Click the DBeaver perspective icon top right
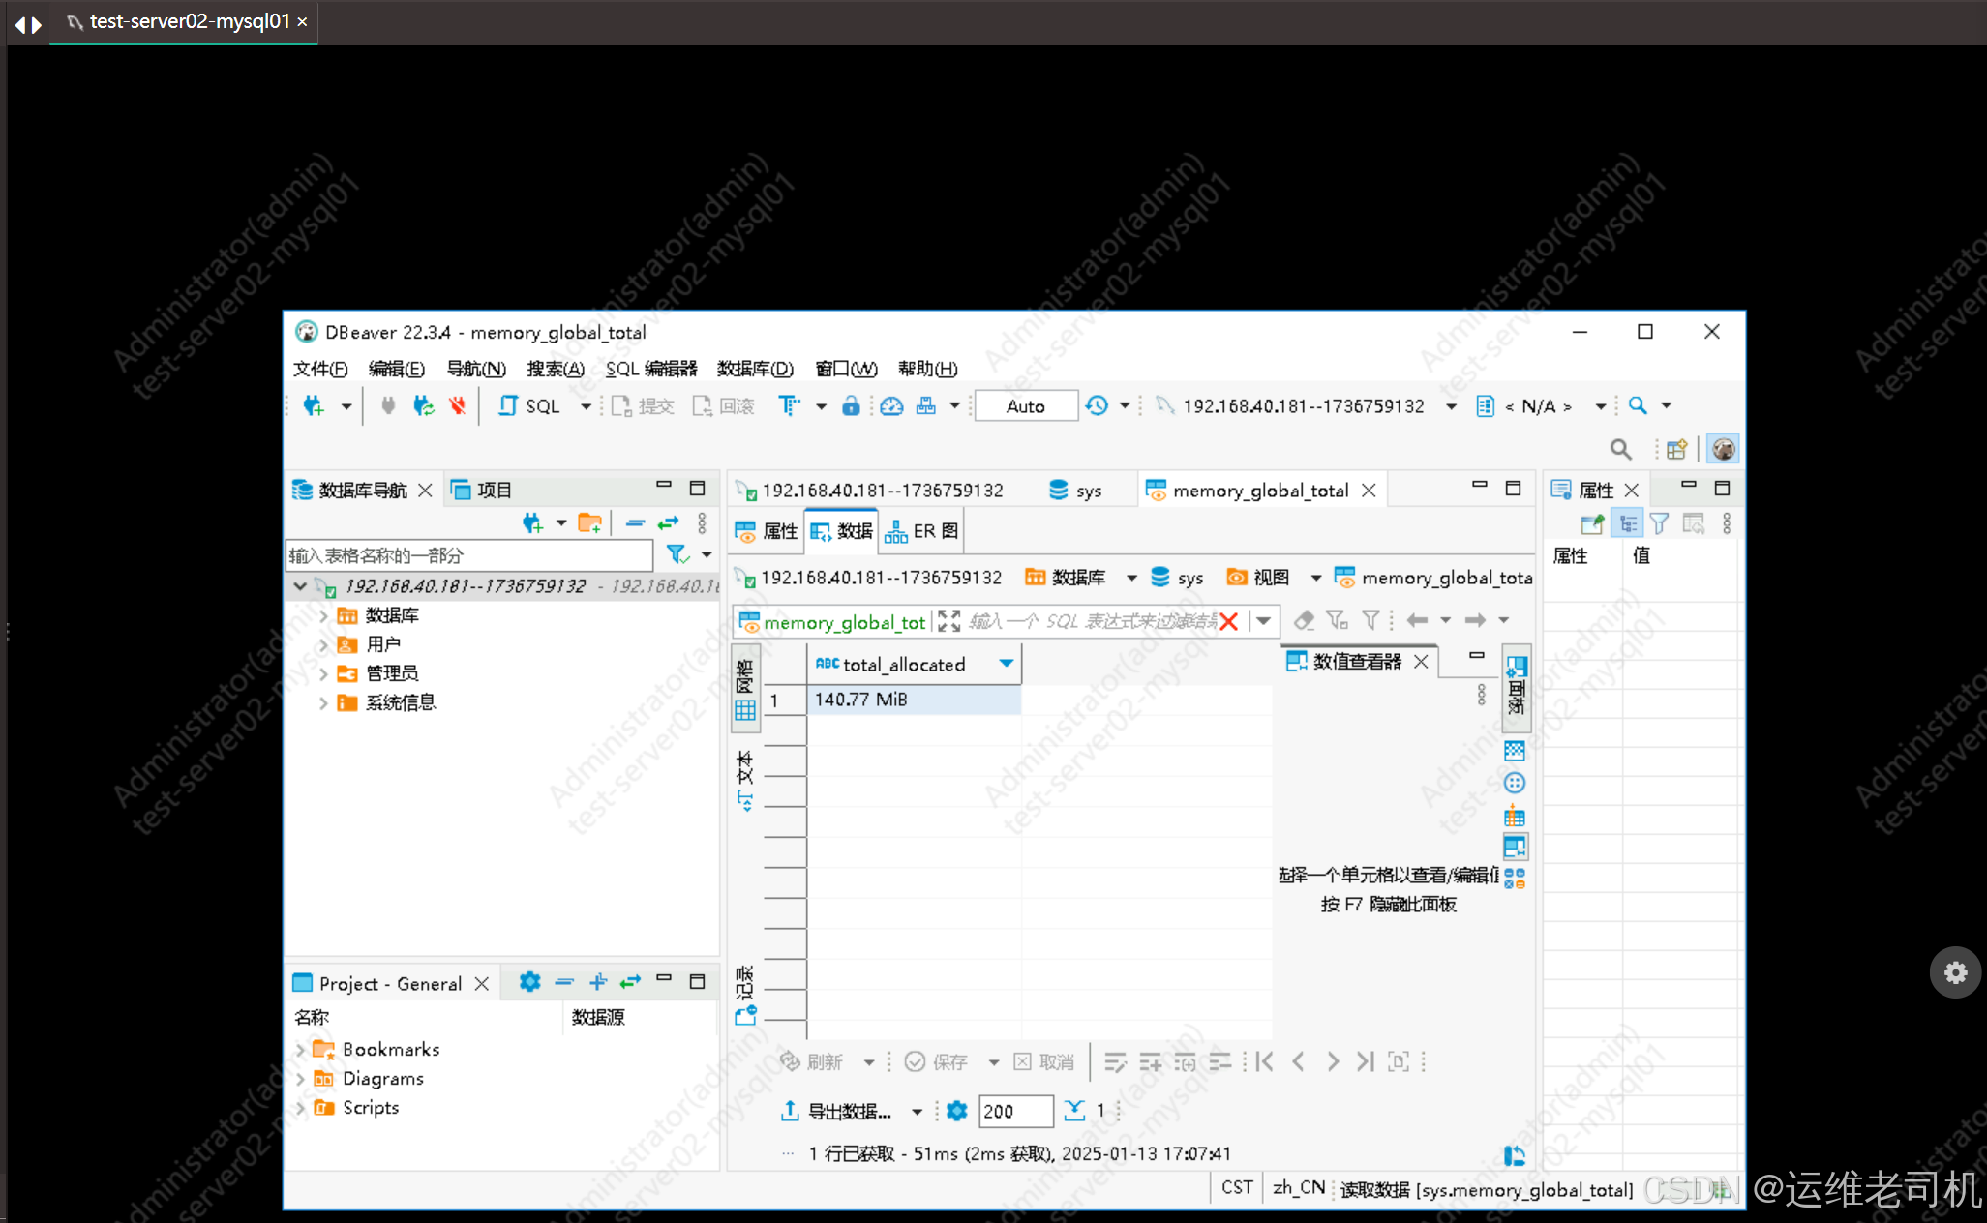Screen dimensions: 1987x1223 (1723, 449)
